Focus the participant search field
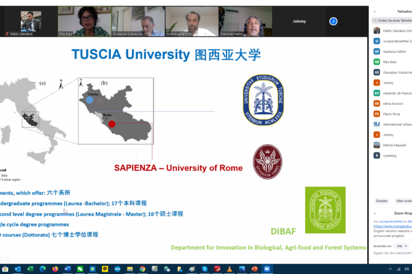The width and height of the screenshot is (412, 274). point(392,20)
